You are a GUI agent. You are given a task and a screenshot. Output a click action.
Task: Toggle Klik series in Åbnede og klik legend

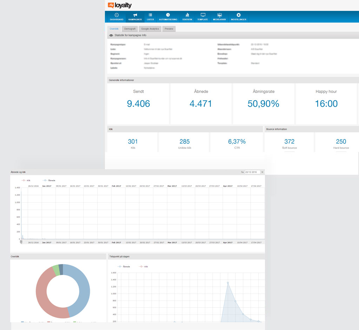pyautogui.click(x=26, y=180)
